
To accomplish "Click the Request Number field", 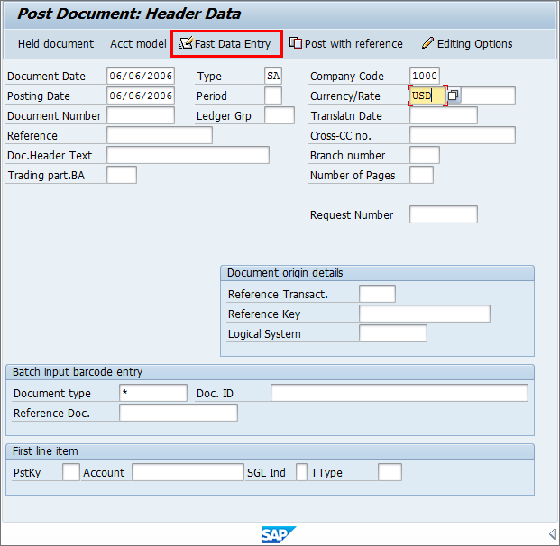I will tap(443, 215).
